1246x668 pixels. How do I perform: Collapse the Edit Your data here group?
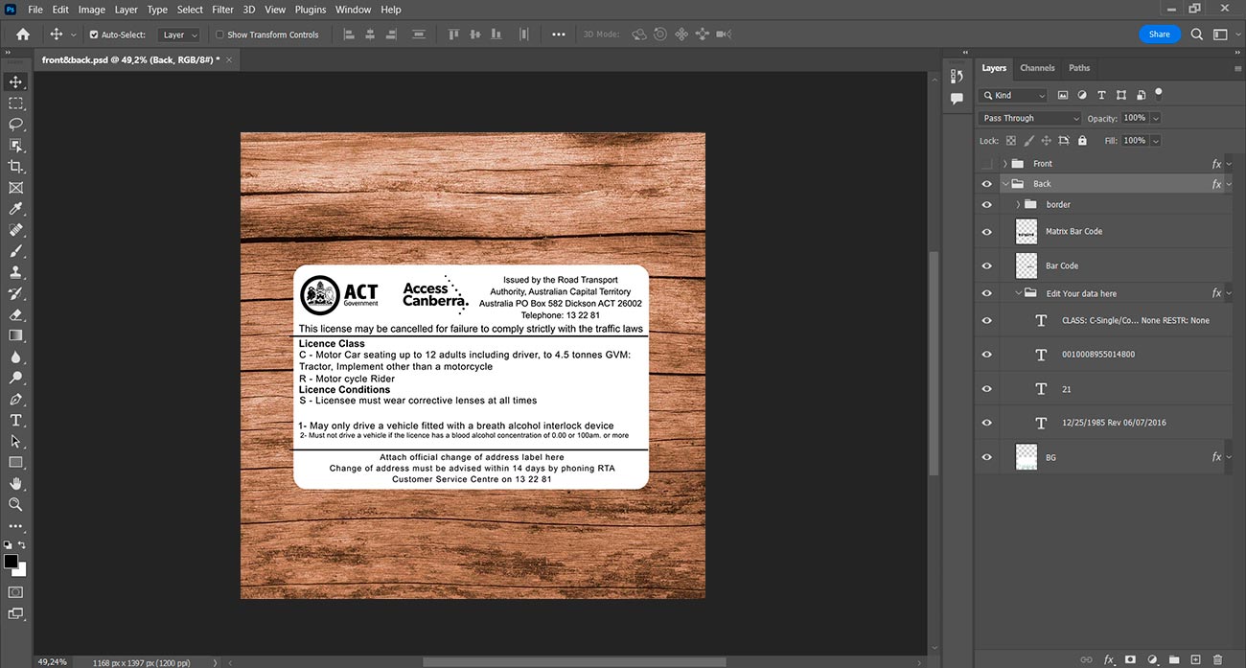1018,293
